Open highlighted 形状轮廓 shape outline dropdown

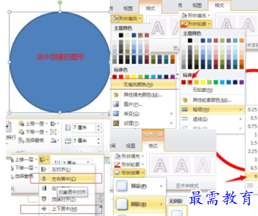(196, 24)
